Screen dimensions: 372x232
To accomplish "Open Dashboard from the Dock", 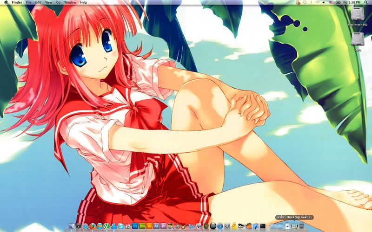I will coord(78,226).
